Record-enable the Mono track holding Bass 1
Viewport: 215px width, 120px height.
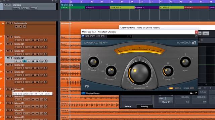(16, 40)
